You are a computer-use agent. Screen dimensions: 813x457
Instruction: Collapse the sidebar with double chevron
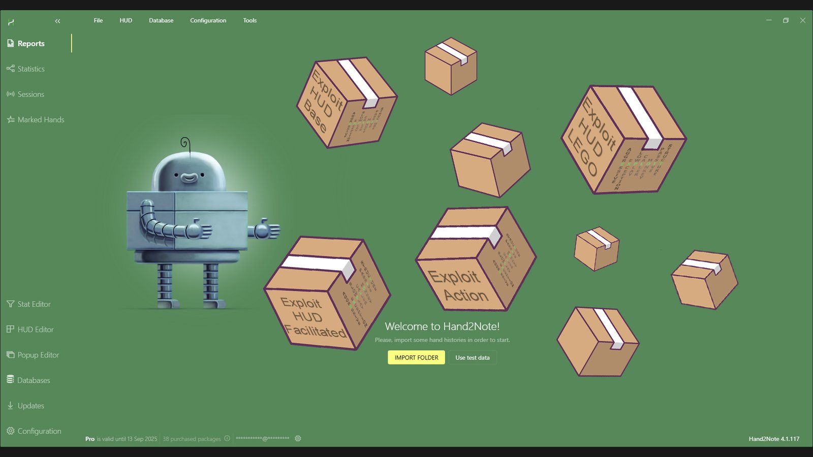click(x=57, y=21)
